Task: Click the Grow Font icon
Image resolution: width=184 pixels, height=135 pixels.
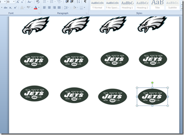Action: 18,2
